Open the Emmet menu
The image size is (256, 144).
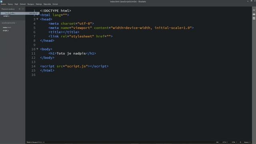tap(55, 4)
